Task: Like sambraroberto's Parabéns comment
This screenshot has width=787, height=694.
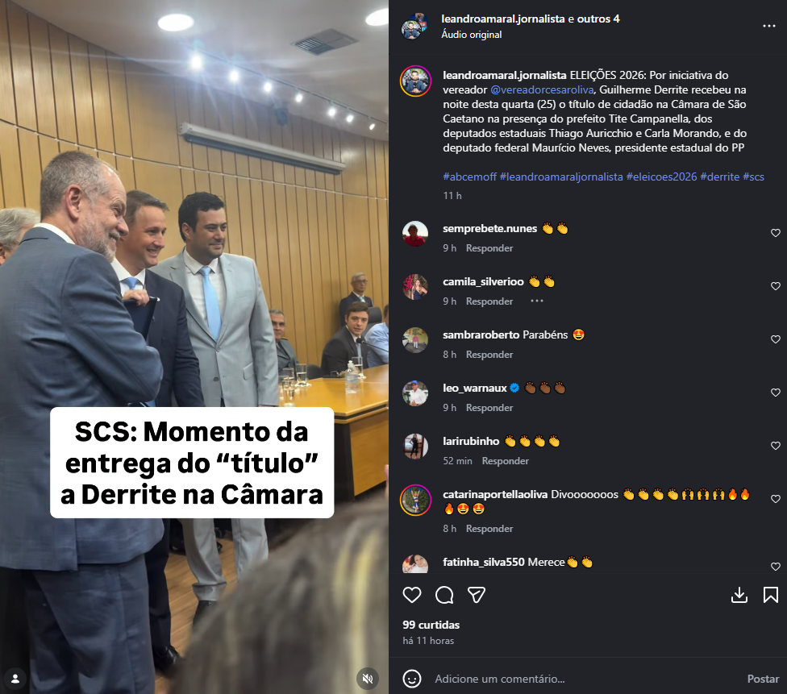Action: pos(776,339)
